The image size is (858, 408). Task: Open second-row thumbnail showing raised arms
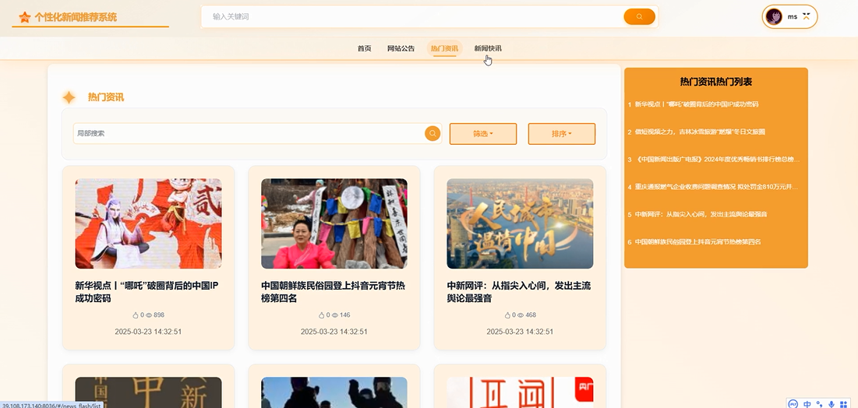click(x=334, y=392)
